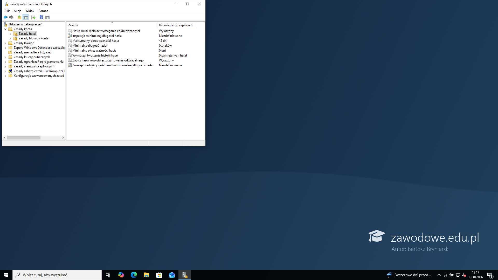Expand the Konfiguracja zaawansowanych zasad node
This screenshot has width=498, height=280.
pyautogui.click(x=5, y=76)
